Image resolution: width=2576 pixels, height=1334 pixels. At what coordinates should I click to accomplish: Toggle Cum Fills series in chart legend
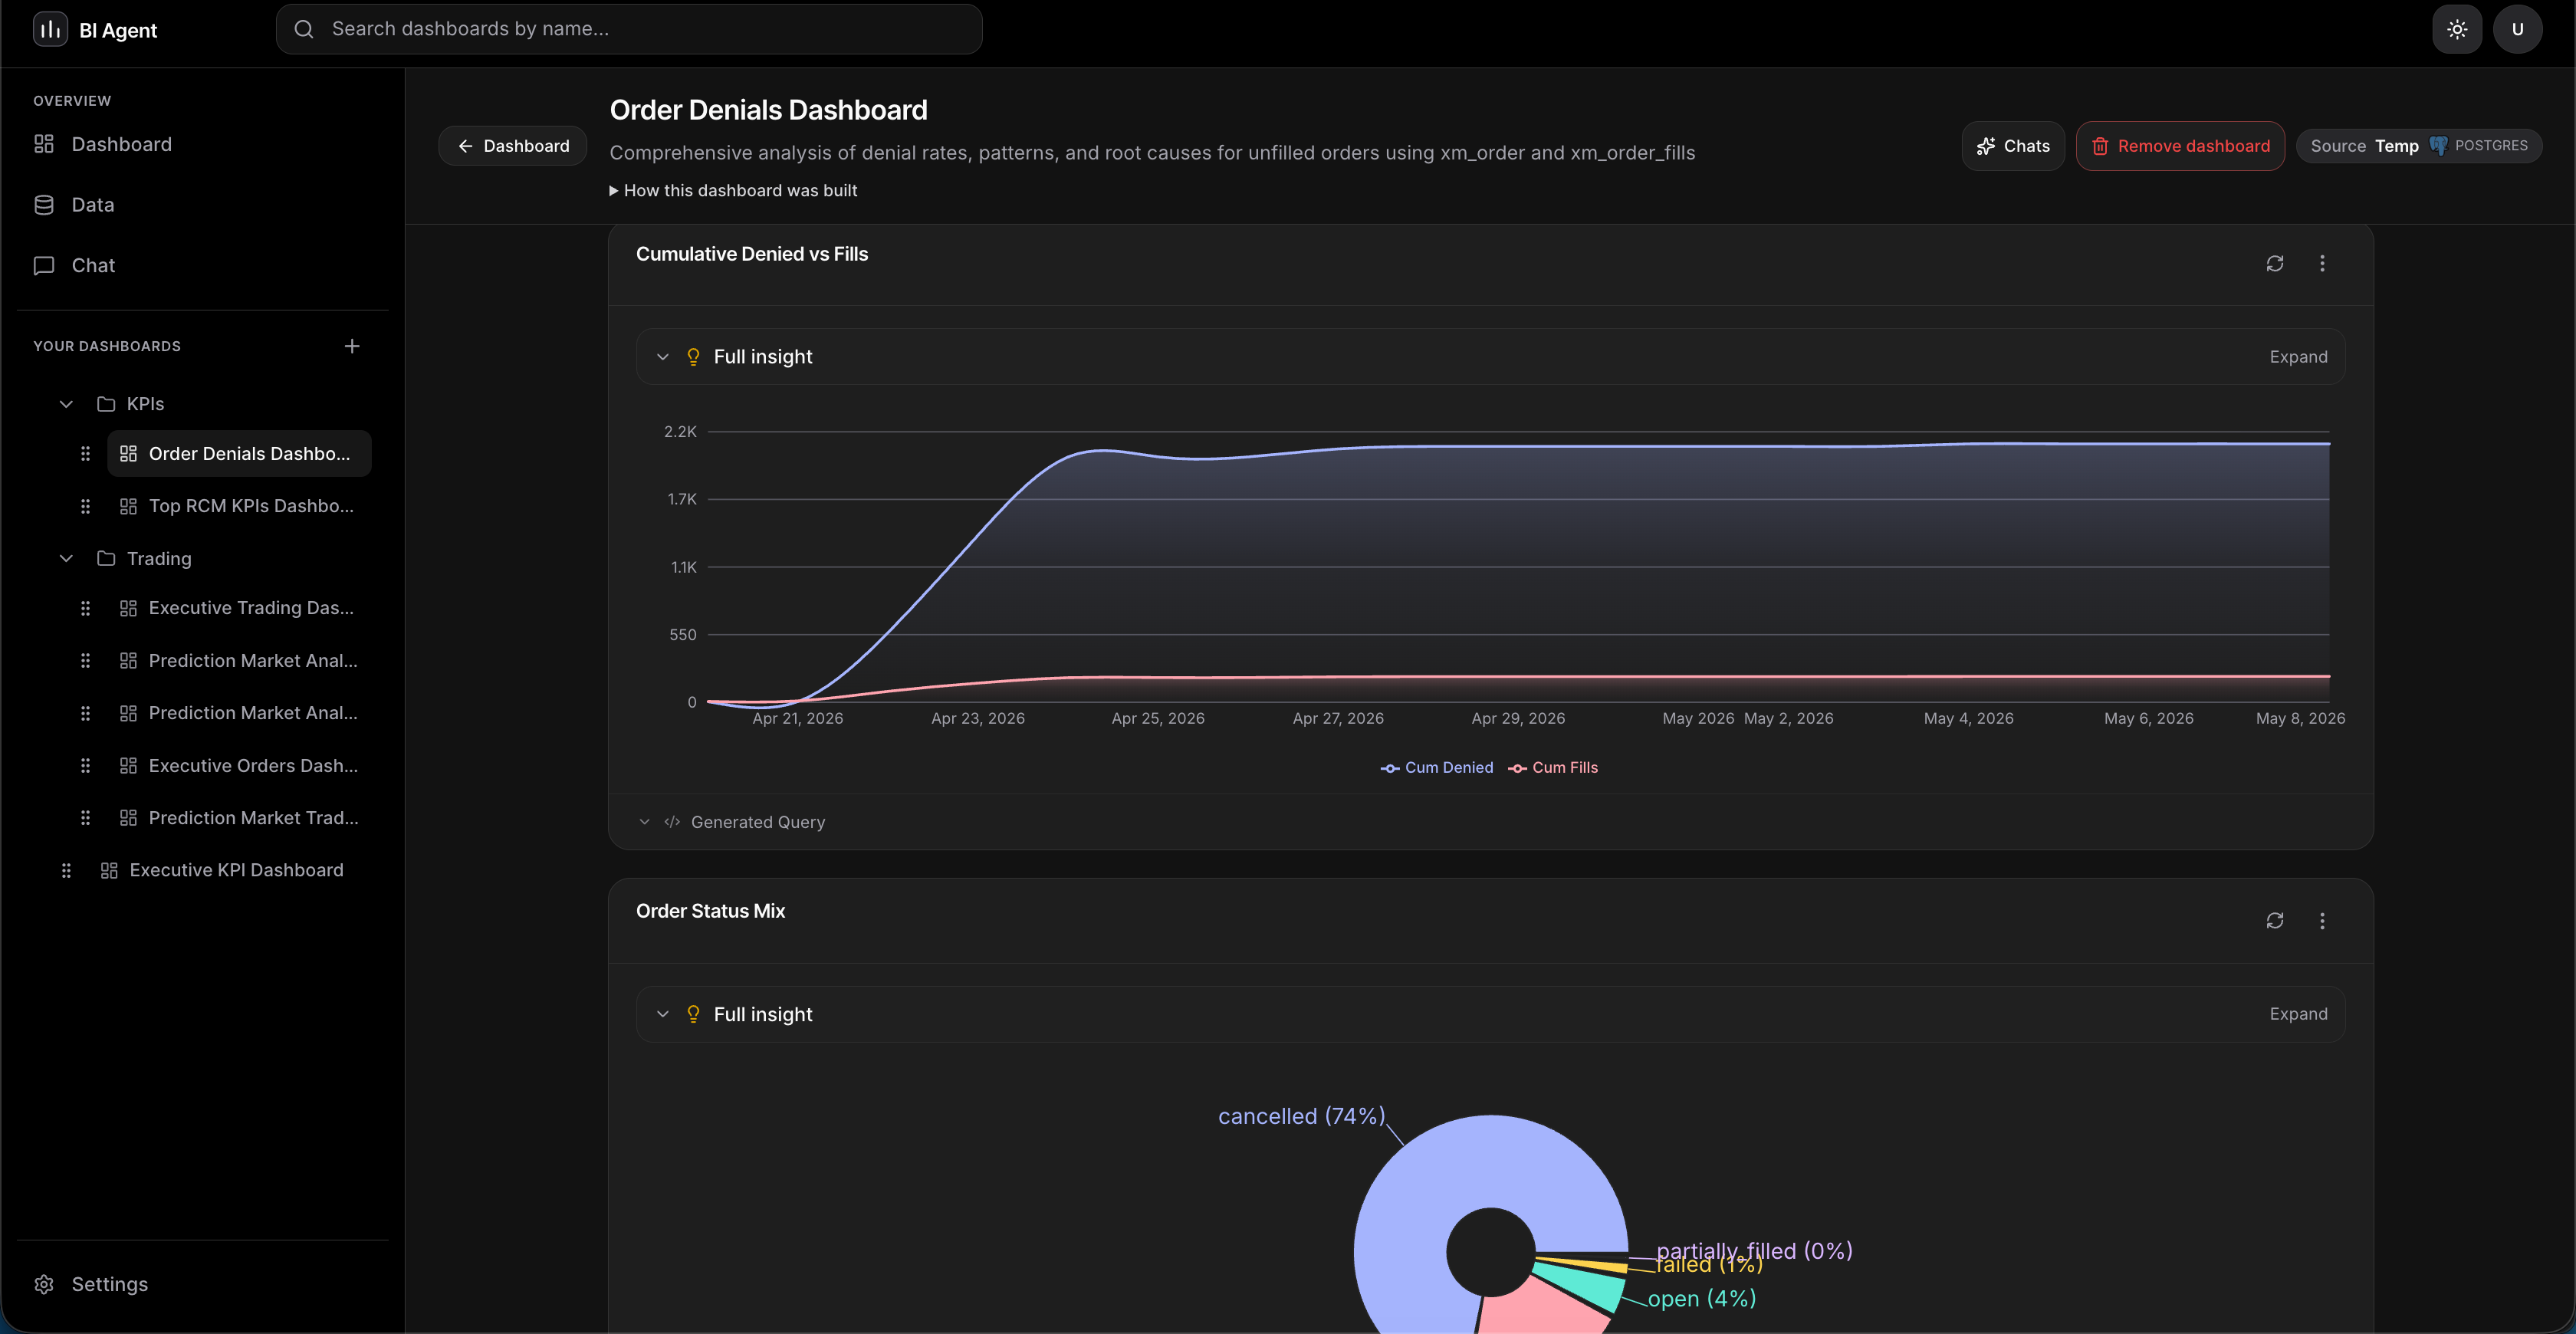1553,768
